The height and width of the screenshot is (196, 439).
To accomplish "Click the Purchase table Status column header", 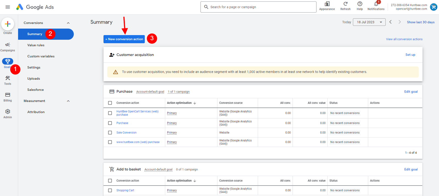I will (x=333, y=103).
